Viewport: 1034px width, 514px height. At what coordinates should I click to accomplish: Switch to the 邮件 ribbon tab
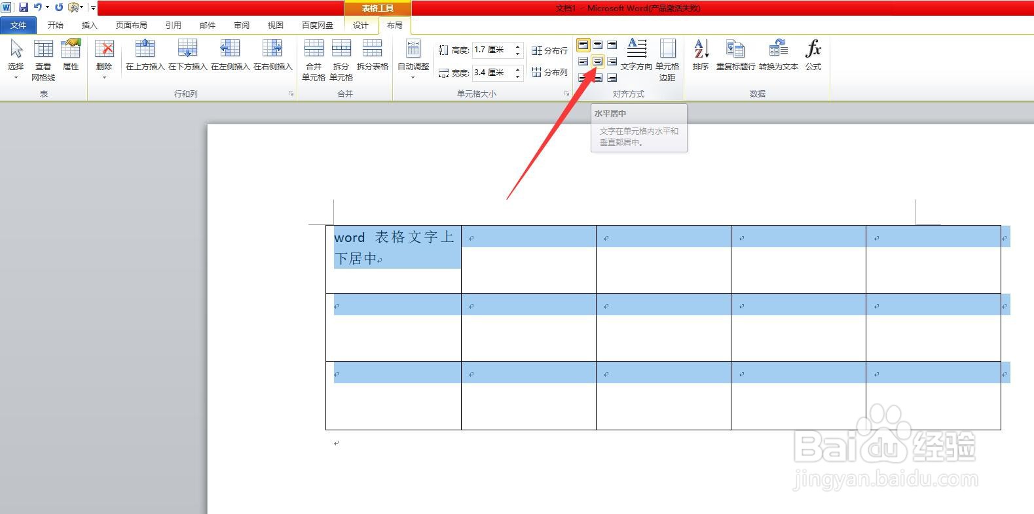coord(208,25)
